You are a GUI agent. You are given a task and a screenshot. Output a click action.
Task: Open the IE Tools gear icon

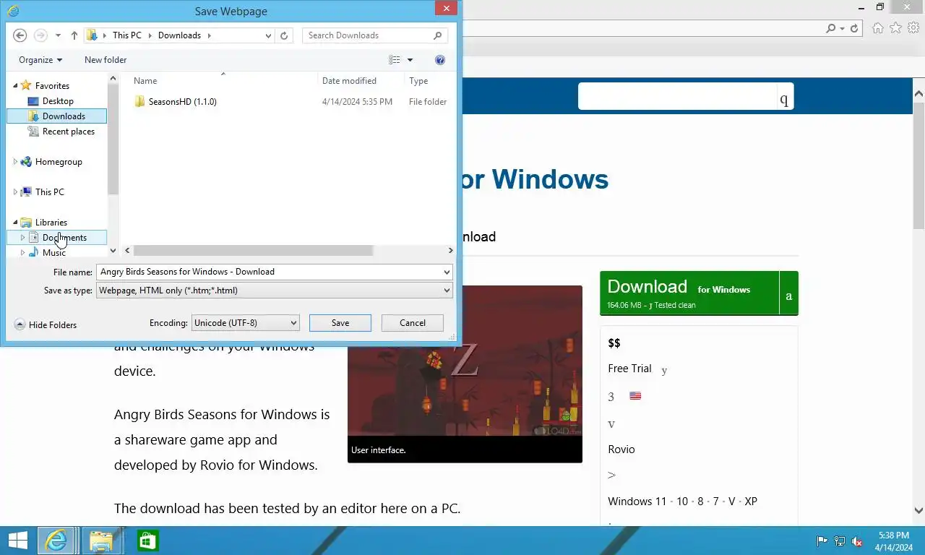coord(913,28)
